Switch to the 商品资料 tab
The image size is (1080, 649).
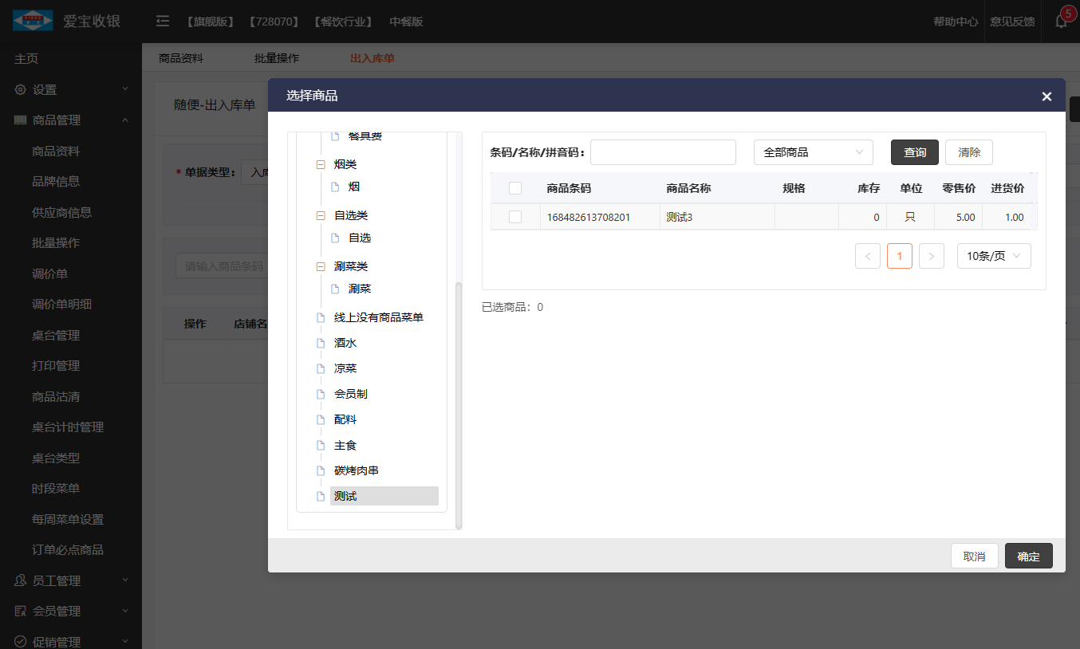pyautogui.click(x=181, y=58)
